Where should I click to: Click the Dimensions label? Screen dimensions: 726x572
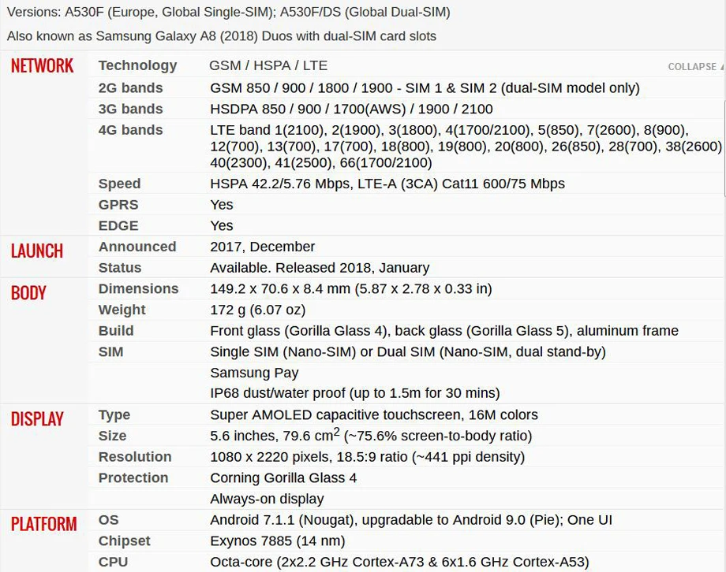pyautogui.click(x=138, y=288)
